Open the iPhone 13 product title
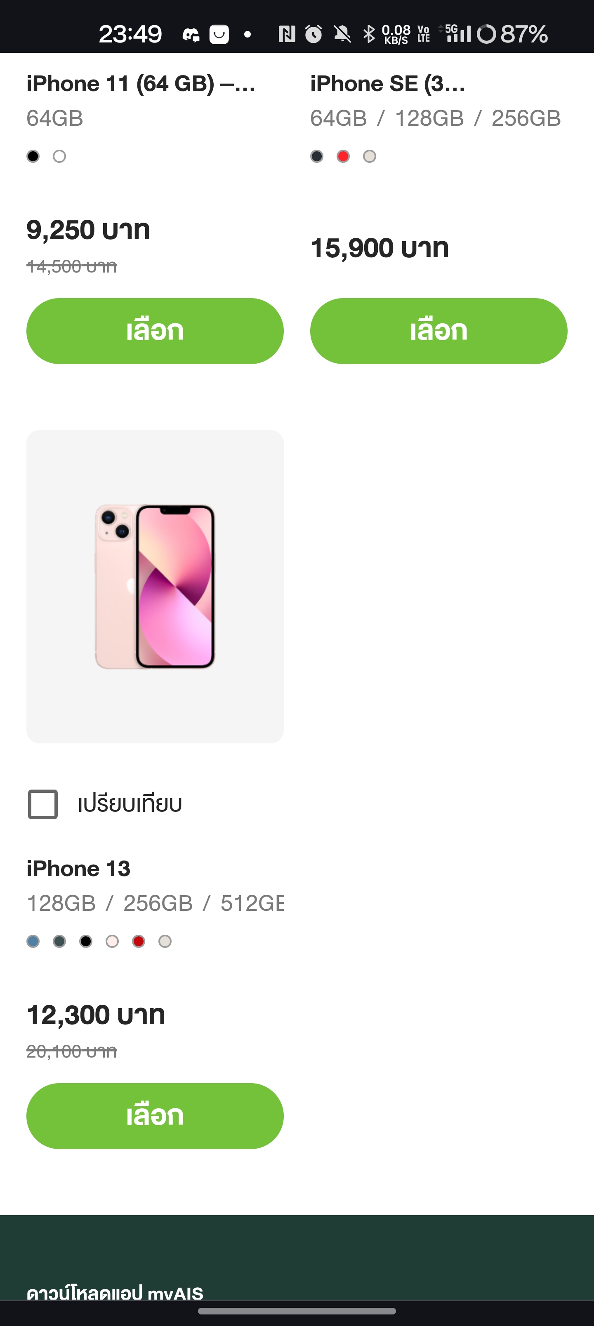Viewport: 594px width, 1326px height. (x=78, y=868)
